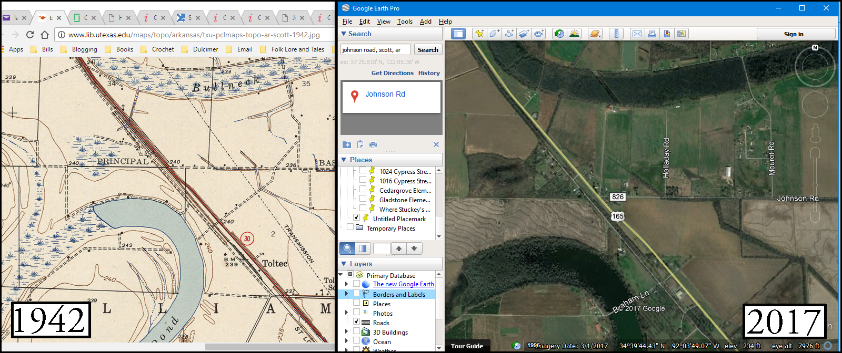Click the places opacity slider icon

coord(362,248)
